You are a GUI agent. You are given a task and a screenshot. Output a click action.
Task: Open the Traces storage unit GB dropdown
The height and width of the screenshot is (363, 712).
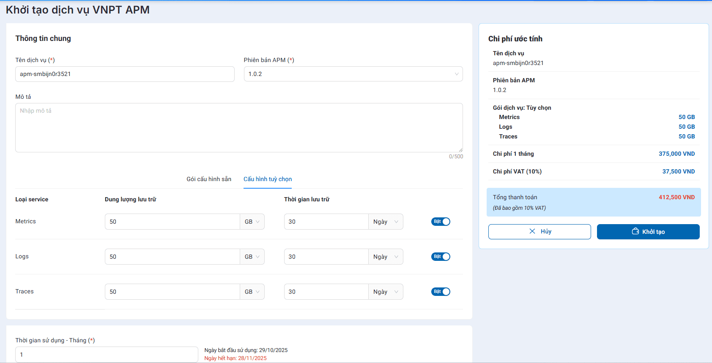[252, 292]
